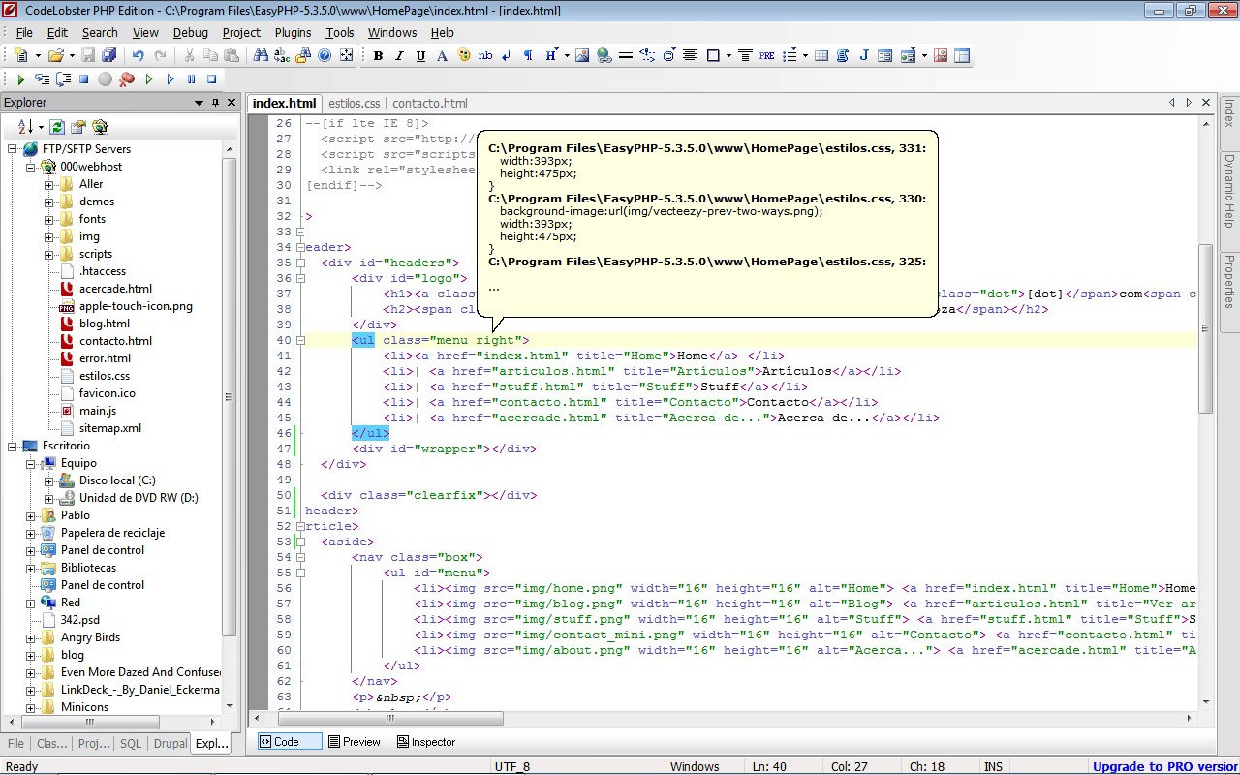Collapse the 000webhost tree node
The height and width of the screenshot is (775, 1240).
pos(33,166)
